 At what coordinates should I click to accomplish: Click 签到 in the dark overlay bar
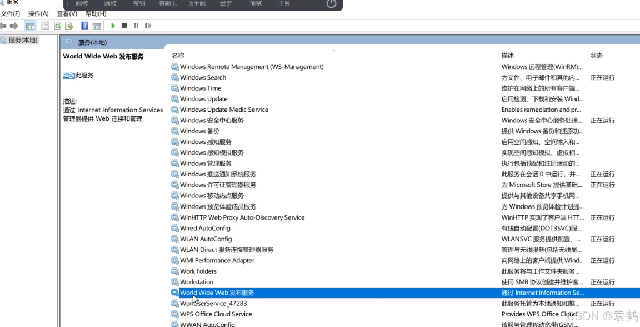click(139, 4)
